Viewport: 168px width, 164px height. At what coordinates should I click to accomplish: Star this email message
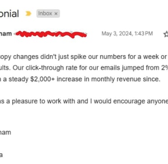point(166,34)
